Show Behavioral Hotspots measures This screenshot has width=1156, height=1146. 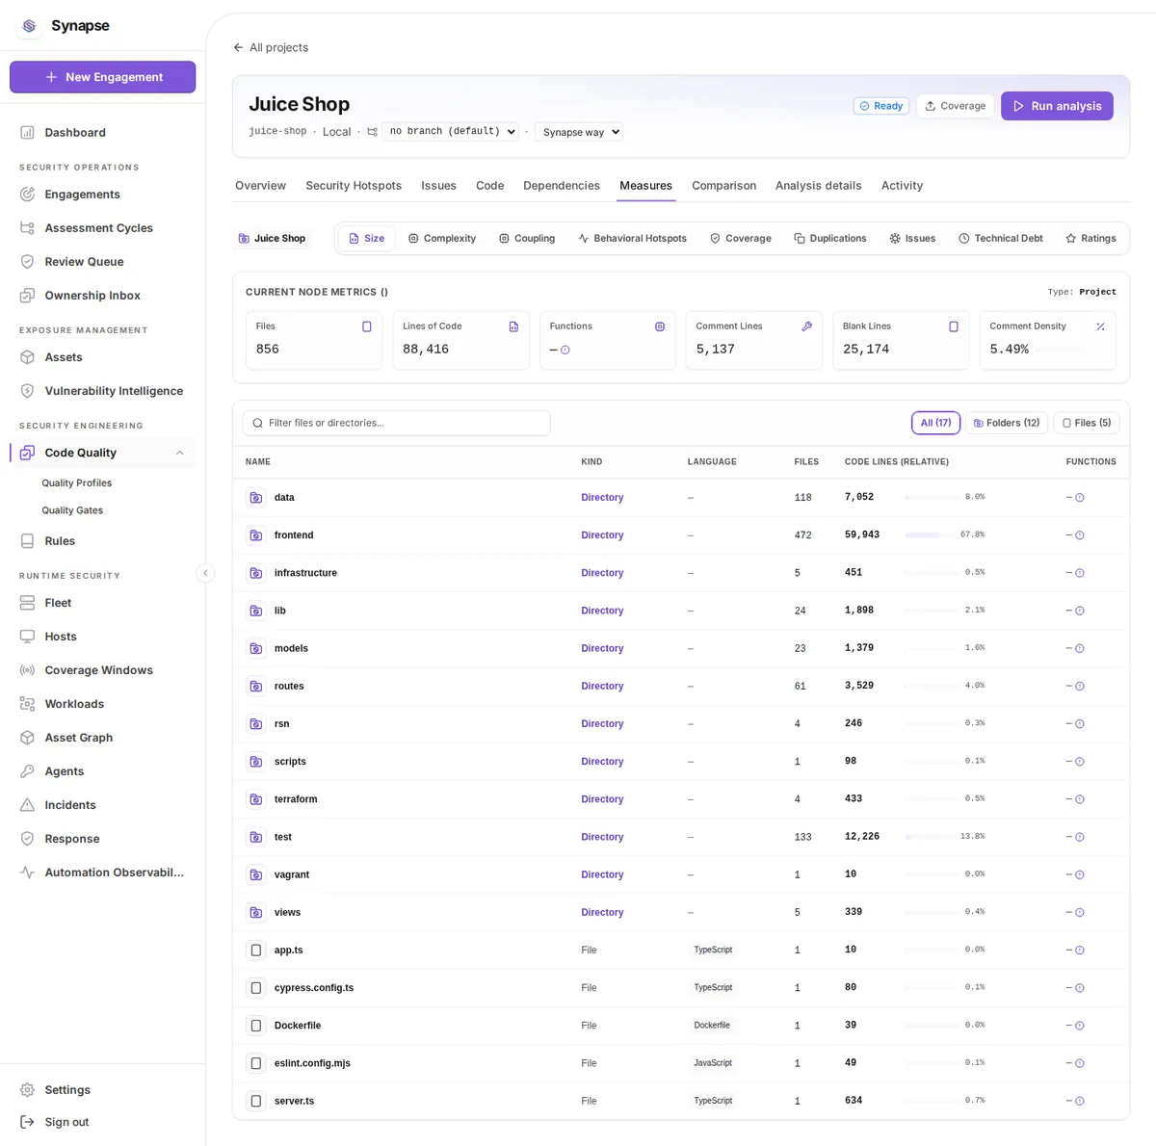(632, 239)
